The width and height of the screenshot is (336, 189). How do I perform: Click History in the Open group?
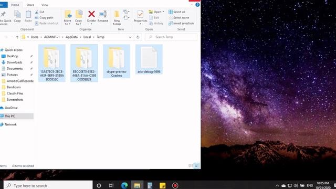pos(156,23)
